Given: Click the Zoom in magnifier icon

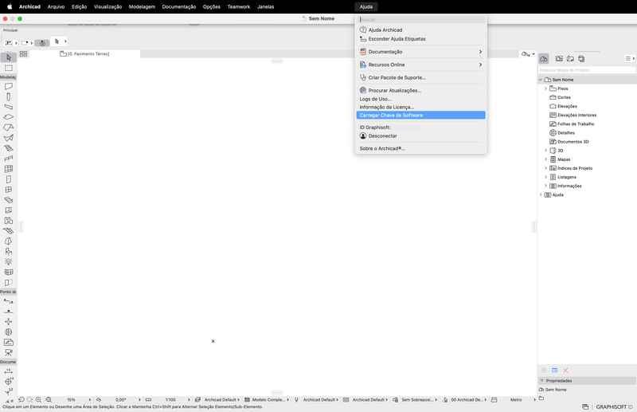Looking at the screenshot, I should 38,400.
